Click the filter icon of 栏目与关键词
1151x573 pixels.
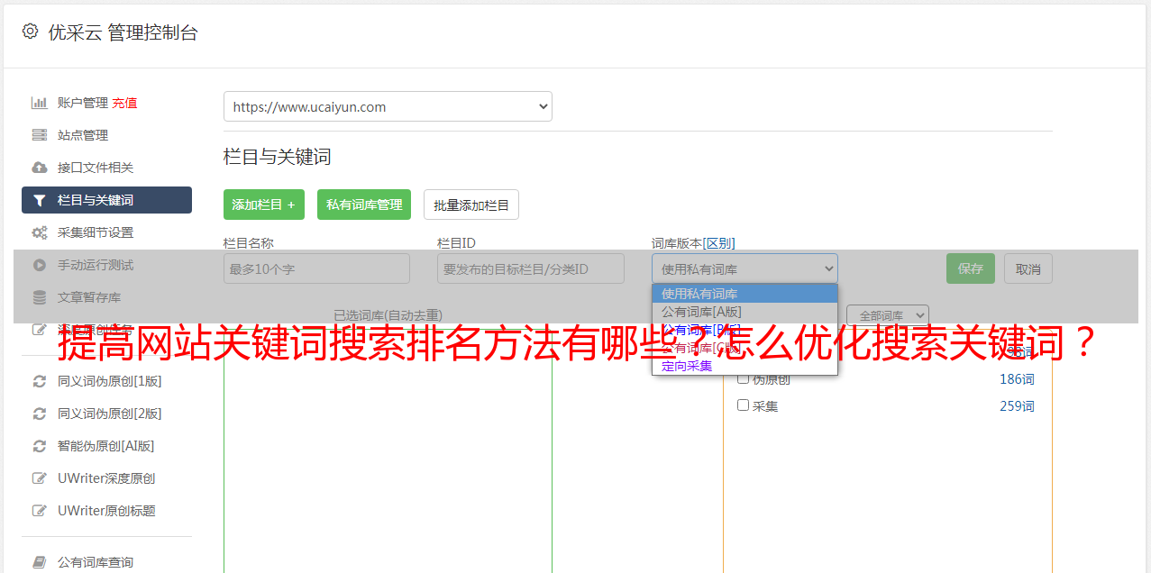point(40,200)
